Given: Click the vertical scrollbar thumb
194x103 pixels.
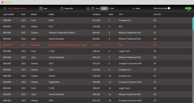Looking at the screenshot, I should 193,24.
